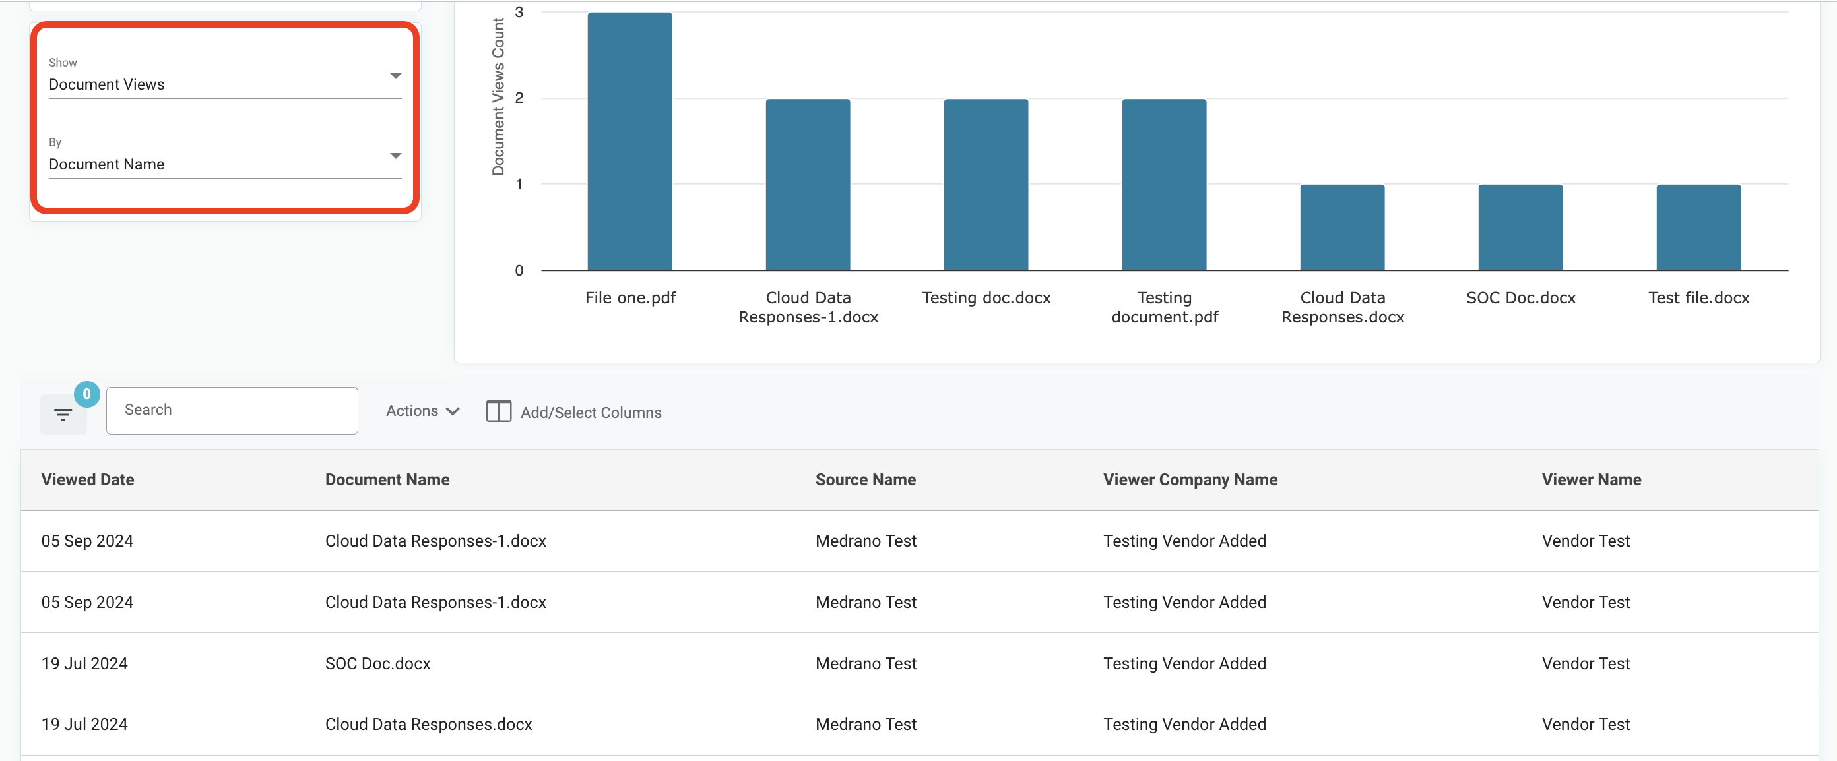1837x761 pixels.
Task: Click the Viewer Company Name header
Action: tap(1190, 479)
